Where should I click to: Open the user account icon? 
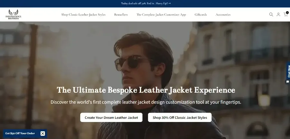(x=278, y=14)
